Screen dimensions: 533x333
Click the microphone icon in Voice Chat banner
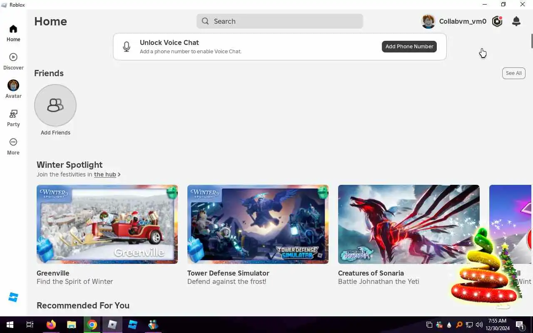pos(127,47)
